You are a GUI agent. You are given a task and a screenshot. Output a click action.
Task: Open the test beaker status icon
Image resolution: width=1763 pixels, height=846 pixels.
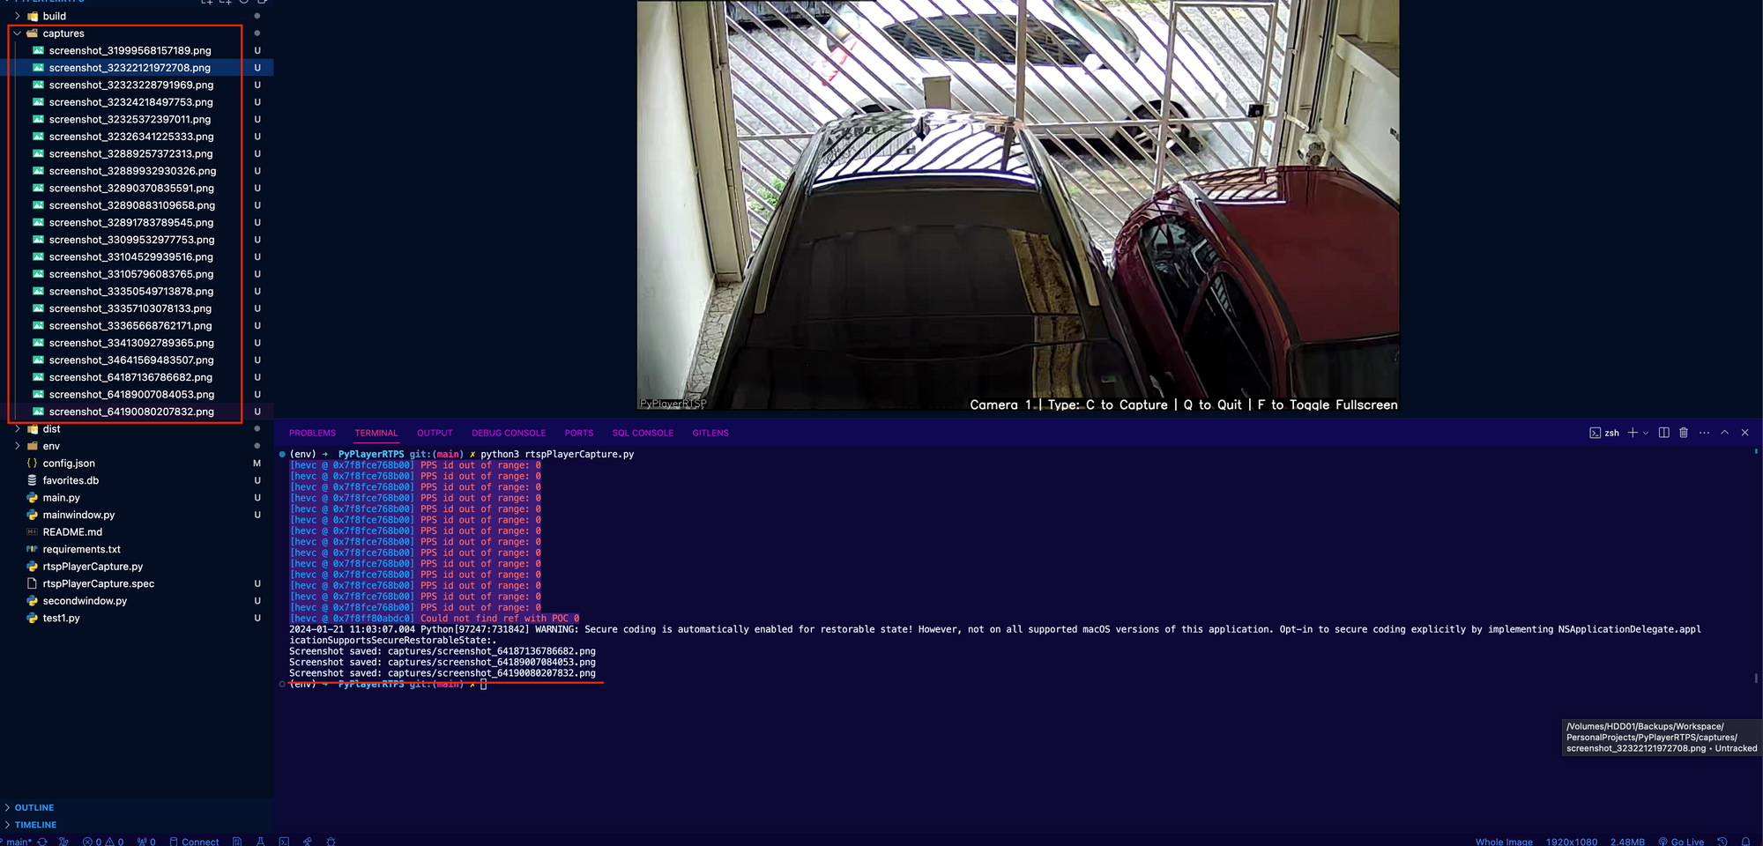pyautogui.click(x=261, y=842)
